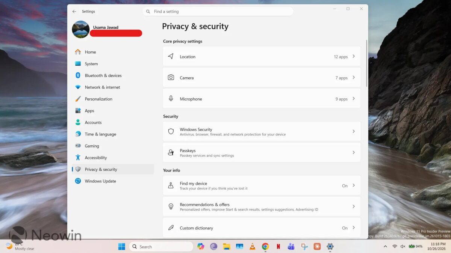Open the Passkeys row chevron
The width and height of the screenshot is (451, 253).
tap(354, 152)
